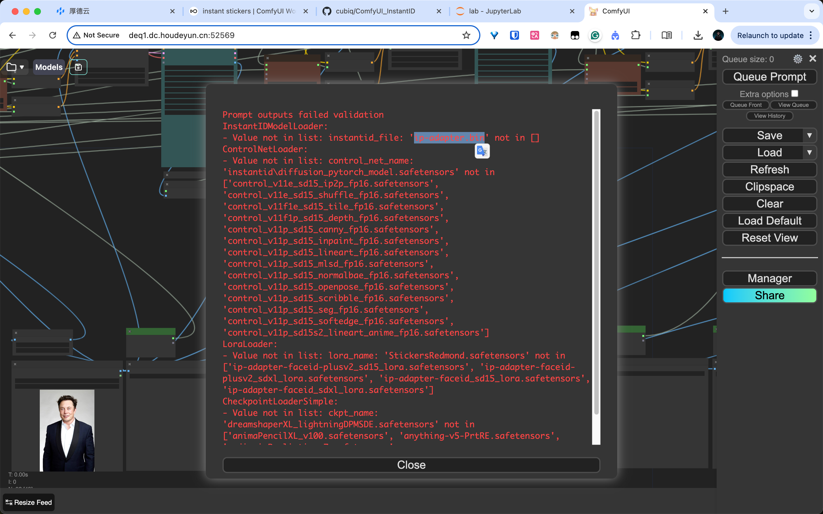Expand the Load button dropdown arrow
Viewport: 823px width, 514px height.
click(809, 153)
